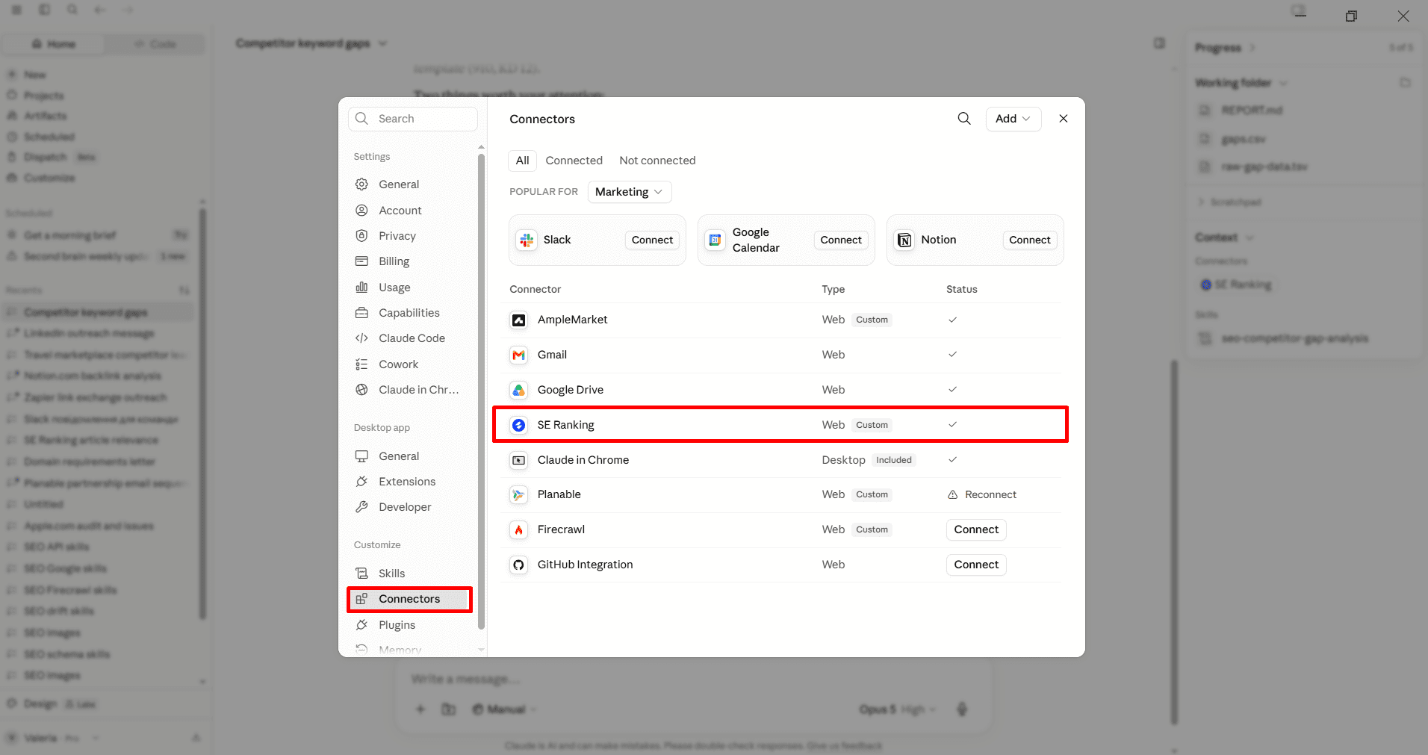1428x755 pixels.
Task: Select Connectors in the settings sidebar
Action: pos(409,599)
